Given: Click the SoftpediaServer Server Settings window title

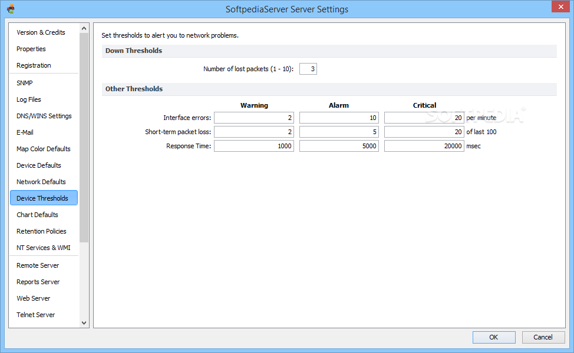Looking at the screenshot, I should pos(286,9).
